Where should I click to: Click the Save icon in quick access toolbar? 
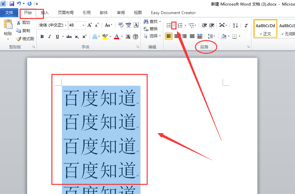(12, 3)
